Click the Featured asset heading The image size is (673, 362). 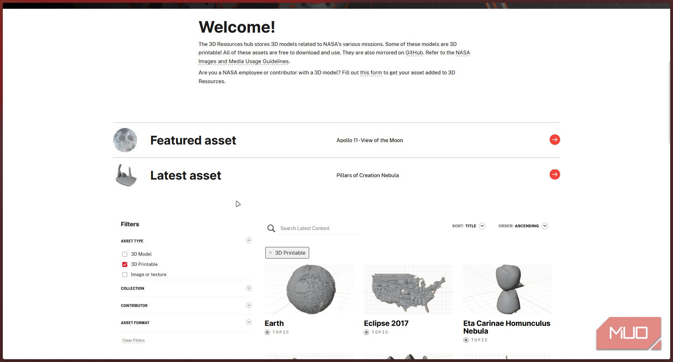pos(193,140)
